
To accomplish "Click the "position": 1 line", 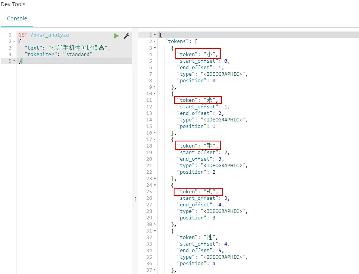I will coord(196,126).
